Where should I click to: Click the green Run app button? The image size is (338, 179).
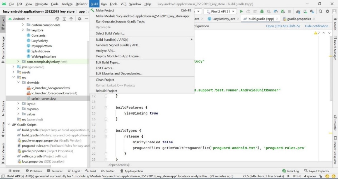[241, 11]
